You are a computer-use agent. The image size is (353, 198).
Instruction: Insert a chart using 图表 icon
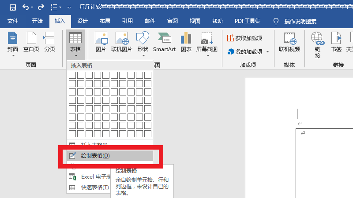click(186, 42)
